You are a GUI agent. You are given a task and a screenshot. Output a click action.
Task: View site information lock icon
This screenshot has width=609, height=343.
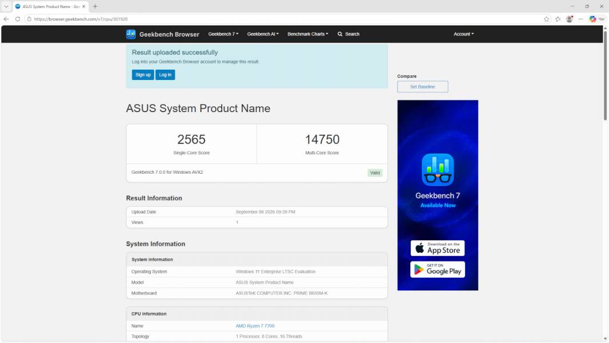coord(29,19)
